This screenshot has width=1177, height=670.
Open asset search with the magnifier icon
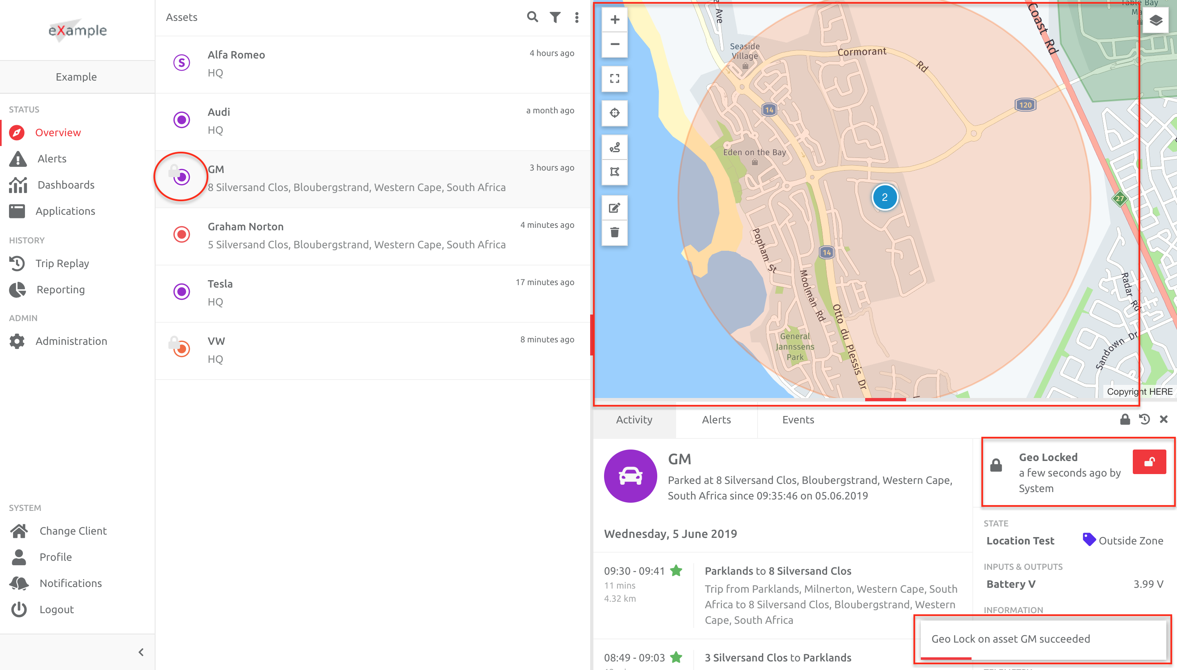(x=532, y=17)
